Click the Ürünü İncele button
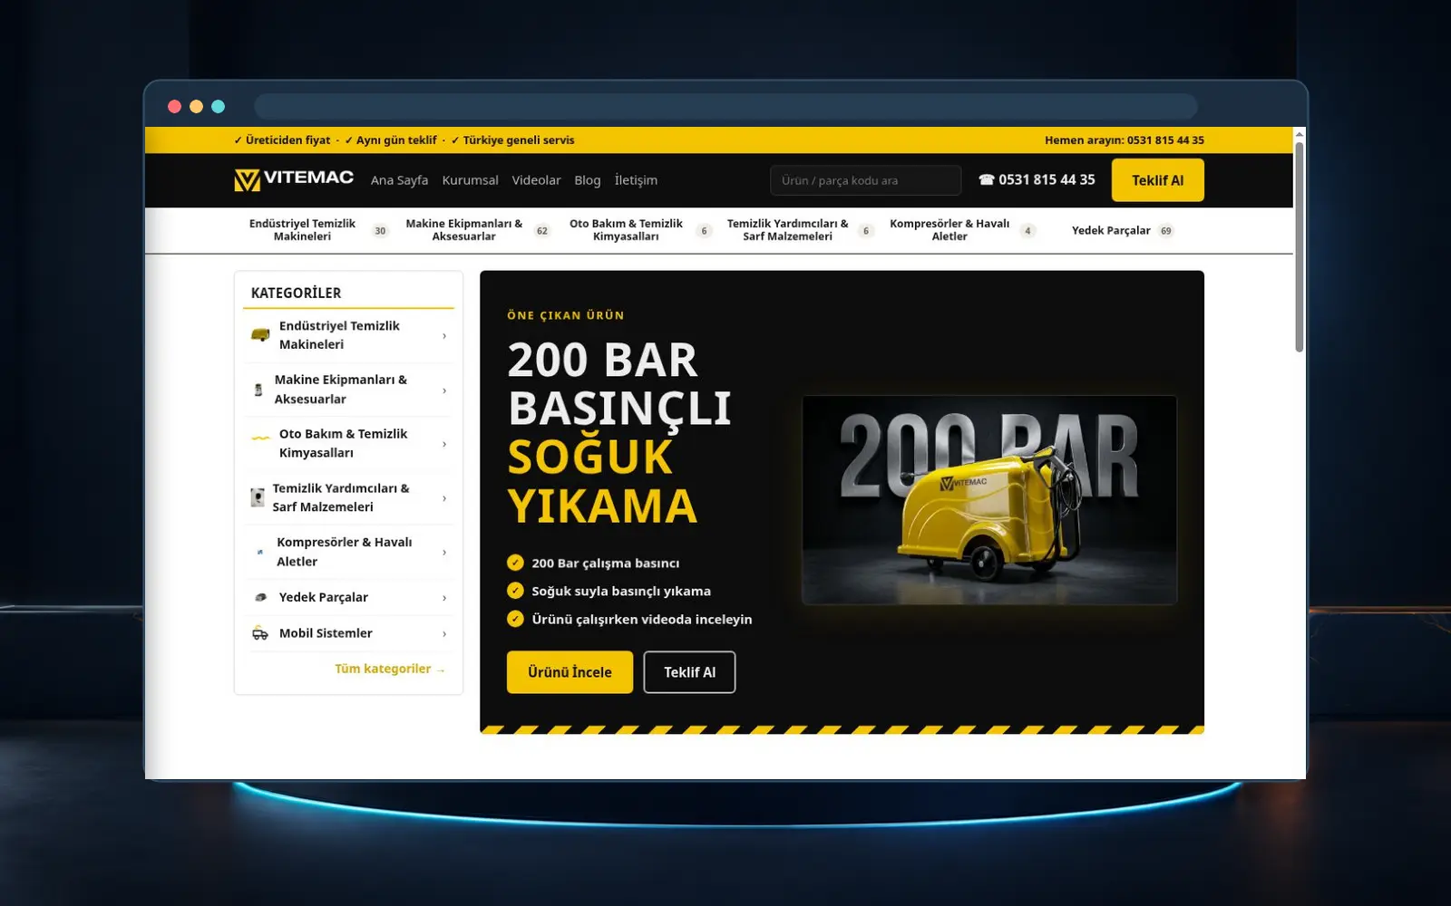Image resolution: width=1451 pixels, height=906 pixels. [x=570, y=672]
